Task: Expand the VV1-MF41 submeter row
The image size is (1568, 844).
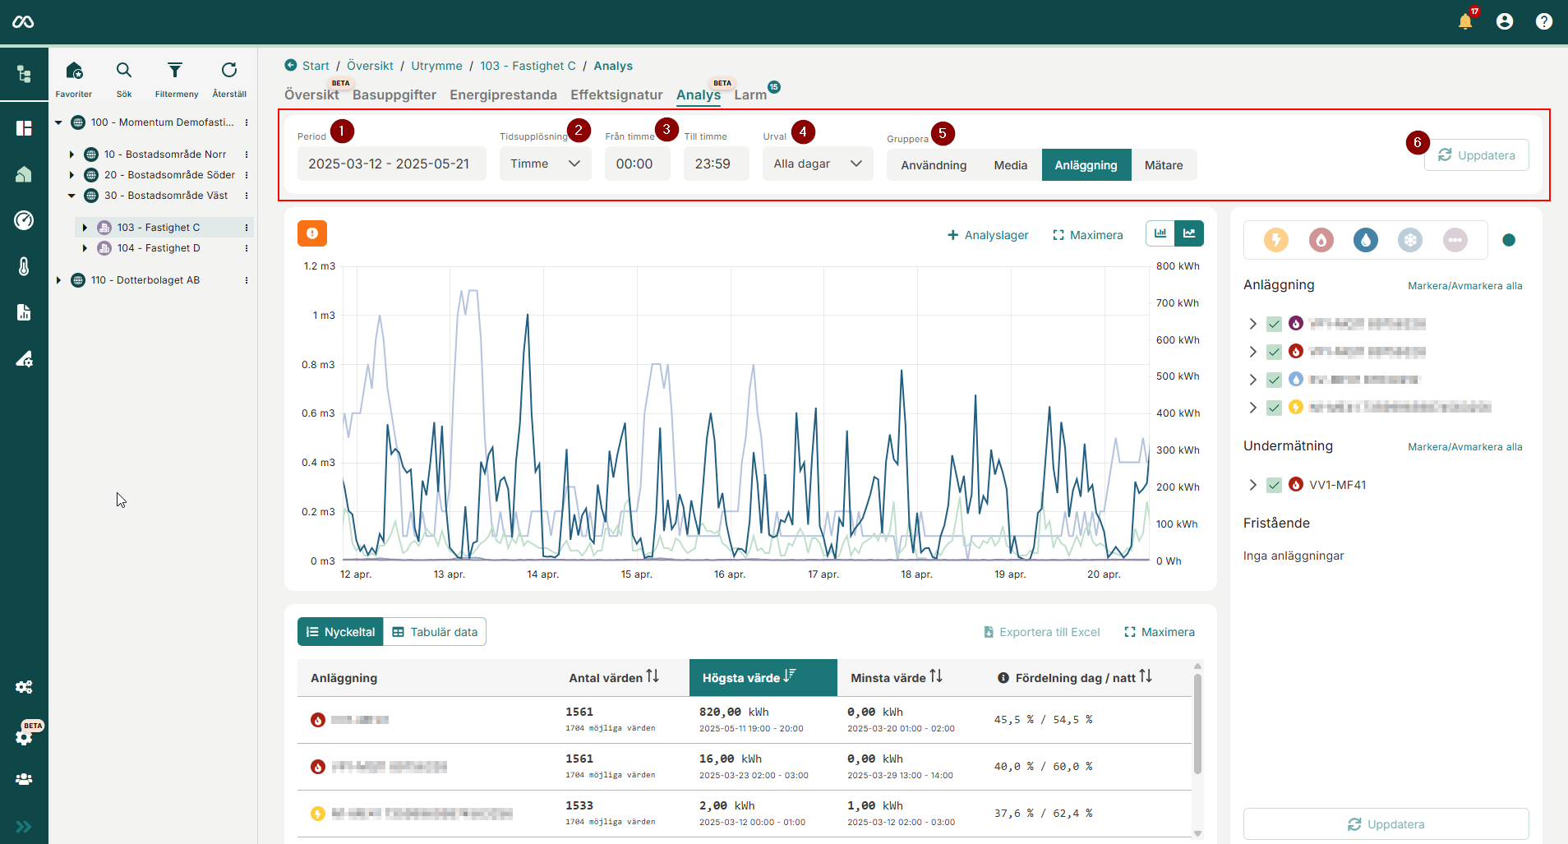Action: tap(1252, 485)
